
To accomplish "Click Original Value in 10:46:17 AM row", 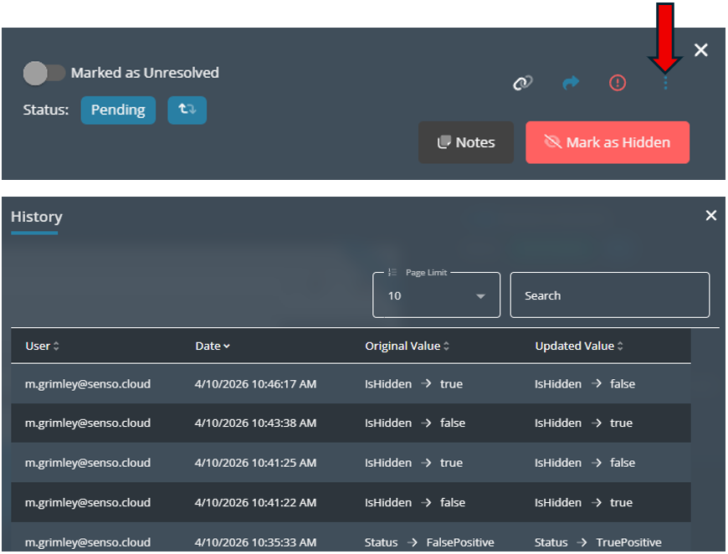I will 413,384.
